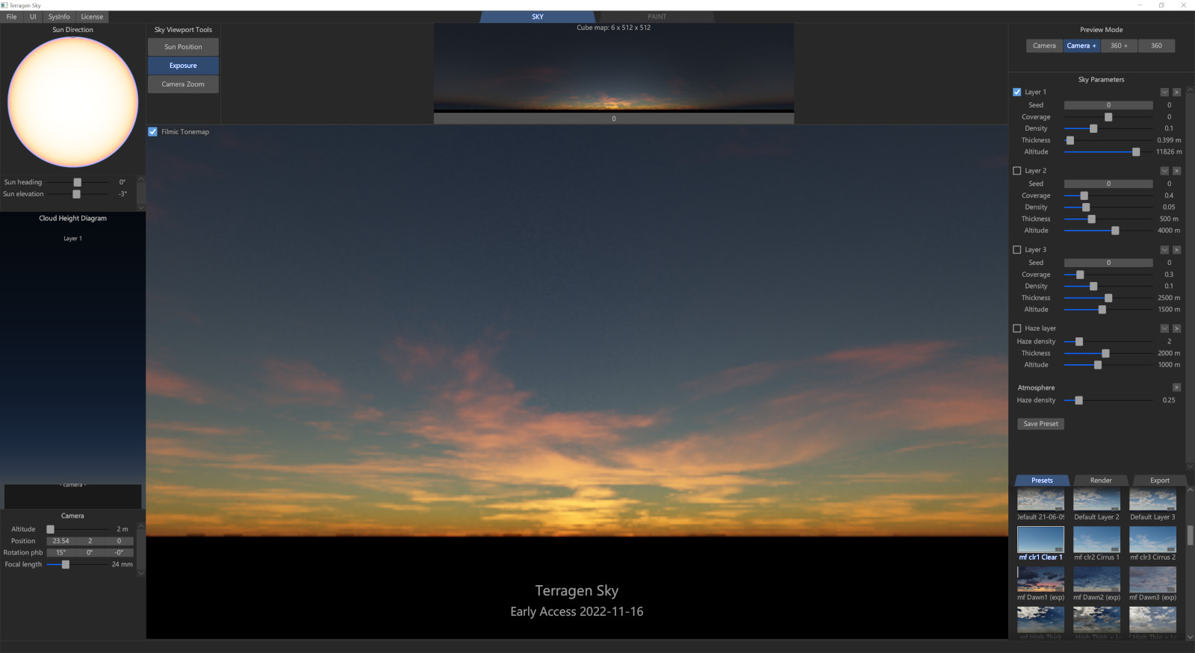Click the Sun heading slider

pyautogui.click(x=78, y=182)
